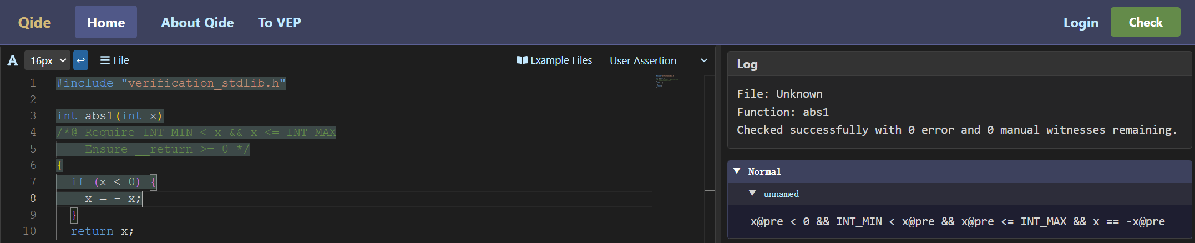1195x243 pixels.
Task: Toggle the word wrap arrow button
Action: click(81, 60)
